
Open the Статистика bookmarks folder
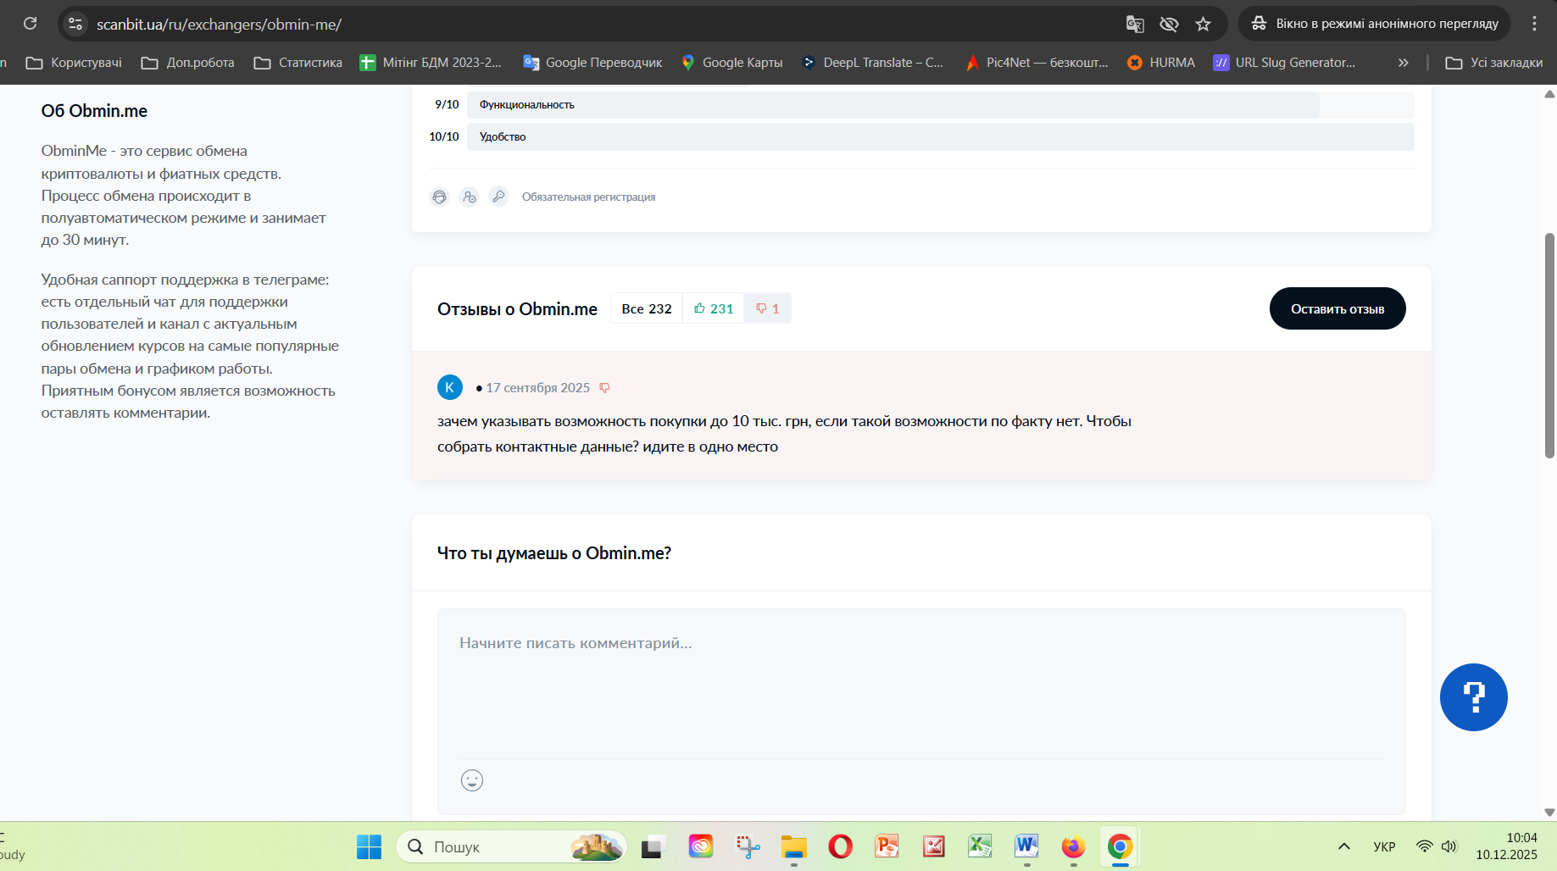[298, 63]
